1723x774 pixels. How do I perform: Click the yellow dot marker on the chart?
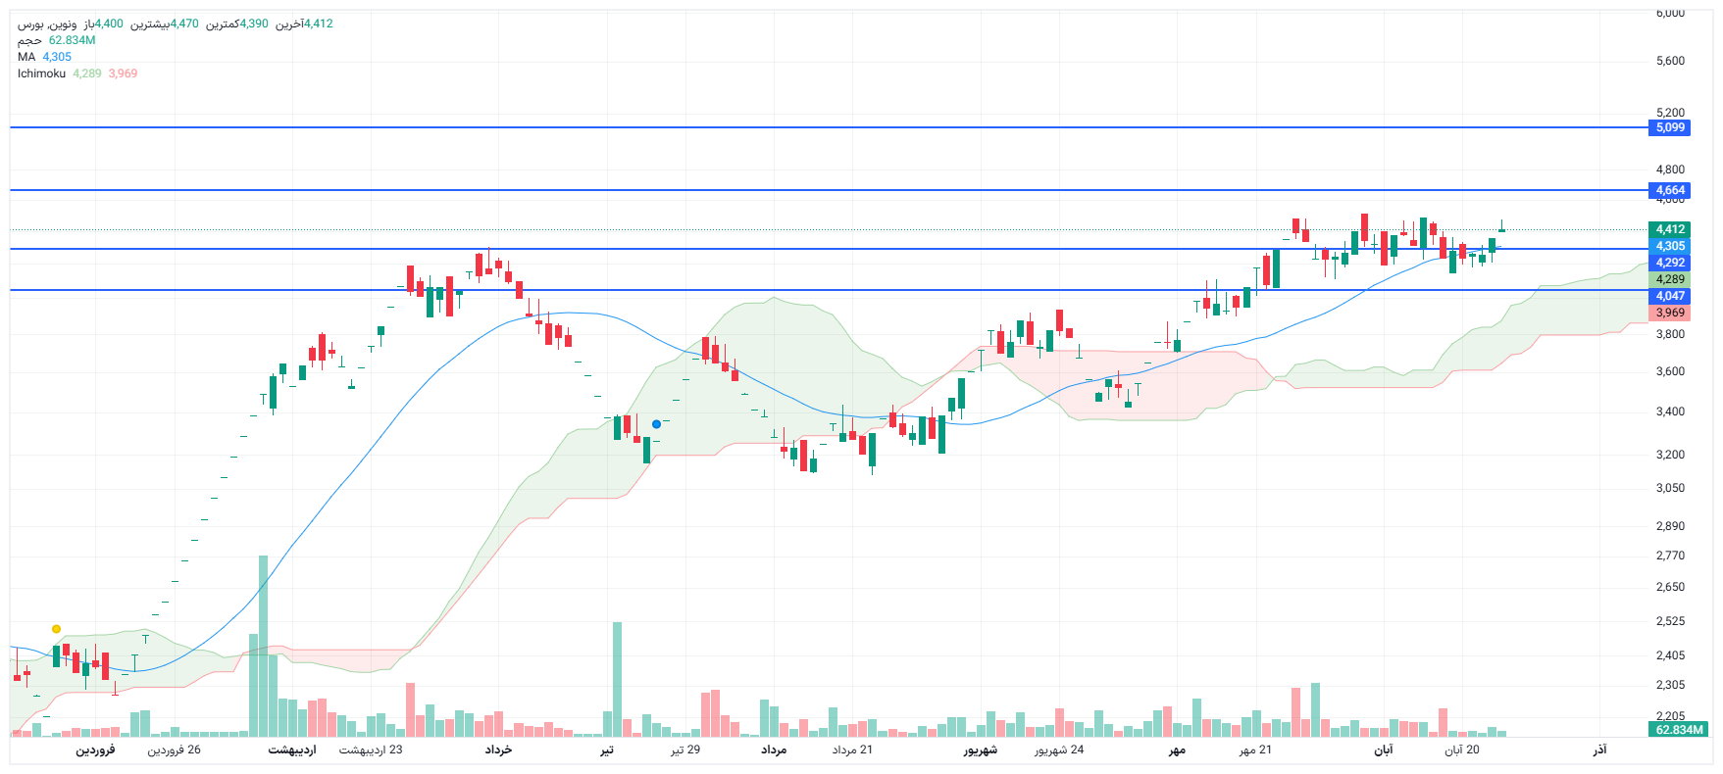pyautogui.click(x=56, y=629)
